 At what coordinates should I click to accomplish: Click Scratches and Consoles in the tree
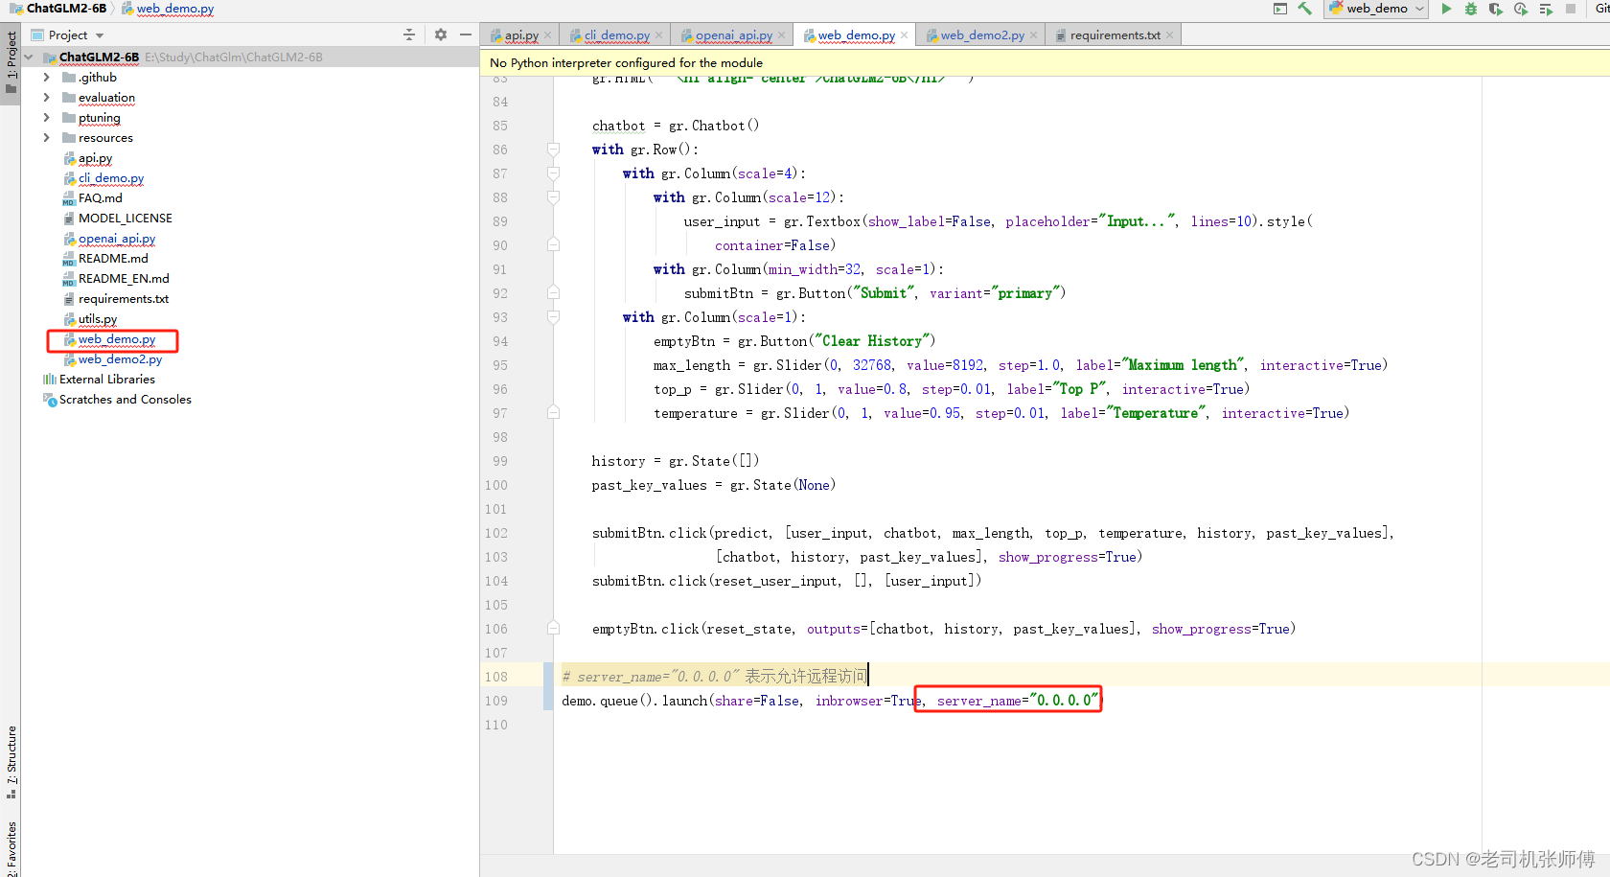coord(126,400)
